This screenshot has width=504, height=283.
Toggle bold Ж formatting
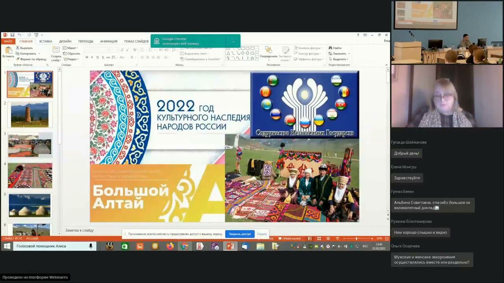87,57
